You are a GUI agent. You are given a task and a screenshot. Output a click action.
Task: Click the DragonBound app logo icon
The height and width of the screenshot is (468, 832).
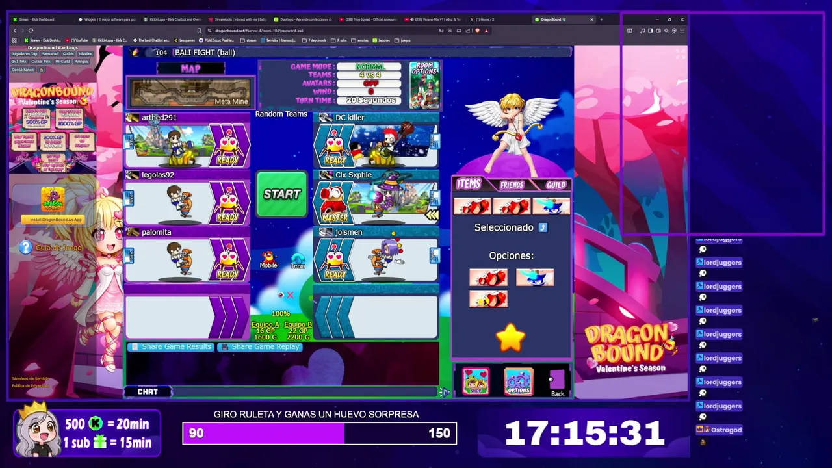[x=53, y=200]
